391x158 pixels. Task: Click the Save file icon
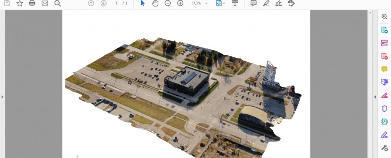[x=7, y=3]
